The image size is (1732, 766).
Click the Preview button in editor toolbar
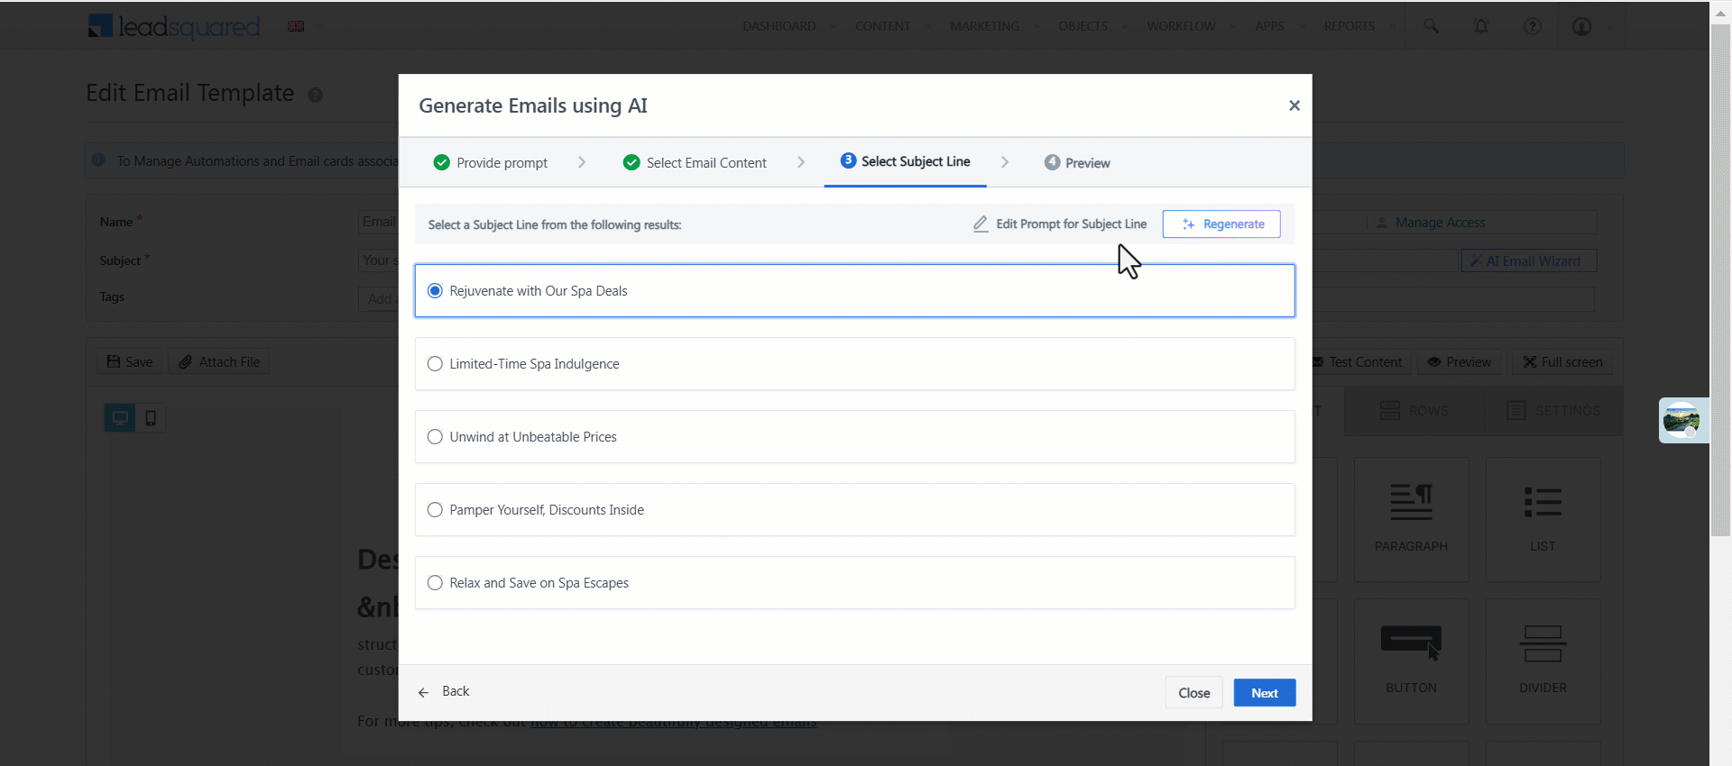(x=1460, y=362)
